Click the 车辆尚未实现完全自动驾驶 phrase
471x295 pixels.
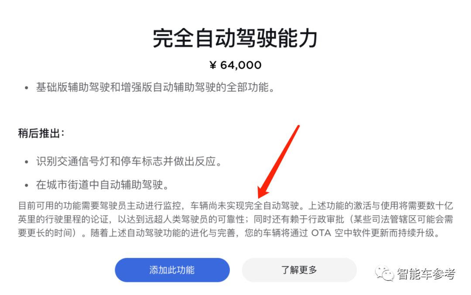coord(245,206)
